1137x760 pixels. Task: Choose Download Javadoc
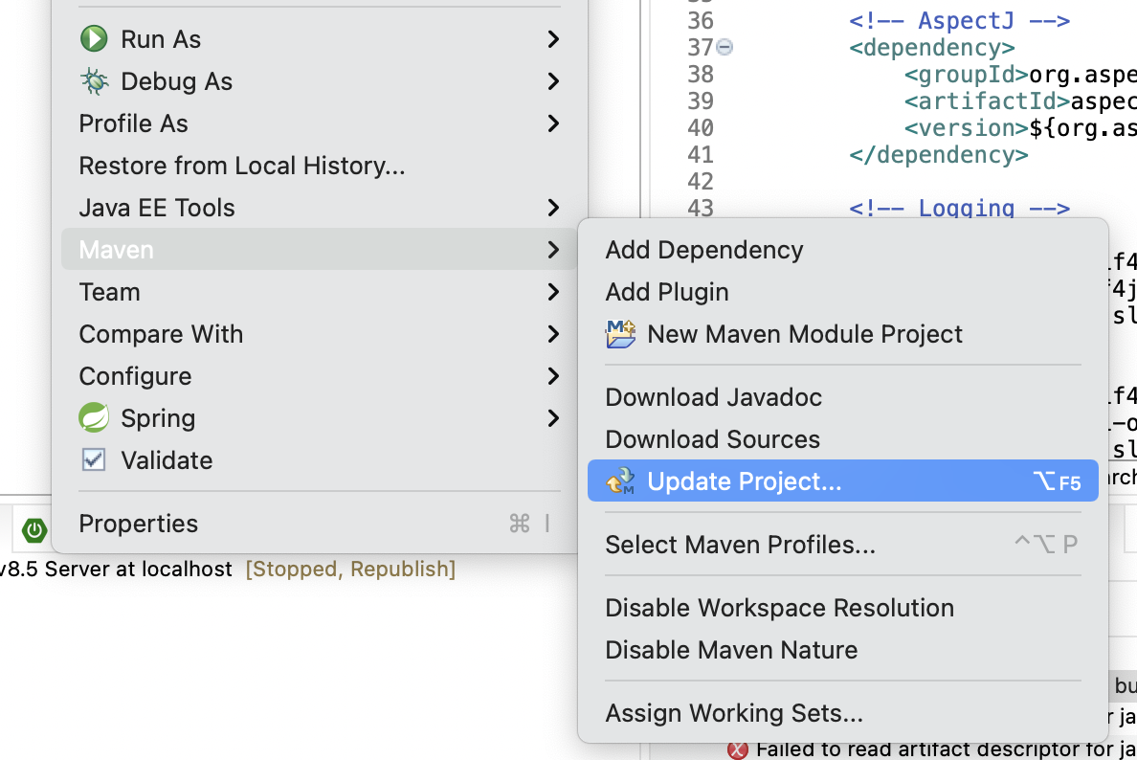[x=842, y=397]
